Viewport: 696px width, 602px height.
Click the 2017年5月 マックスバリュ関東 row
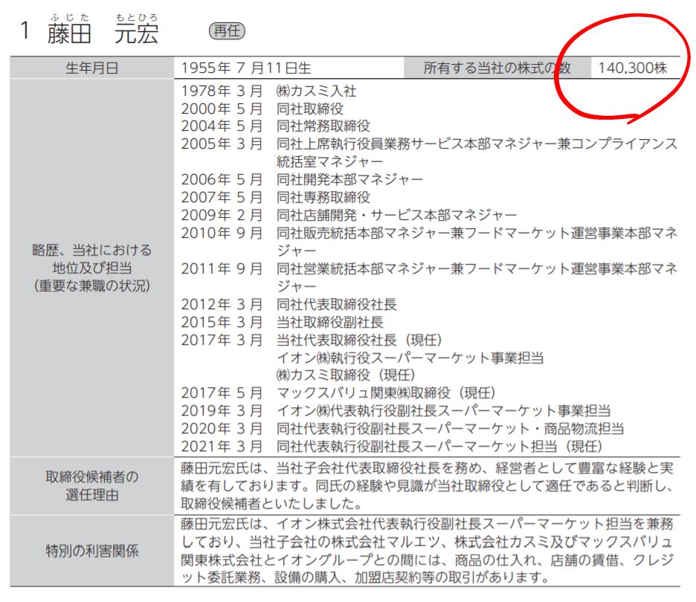click(338, 393)
